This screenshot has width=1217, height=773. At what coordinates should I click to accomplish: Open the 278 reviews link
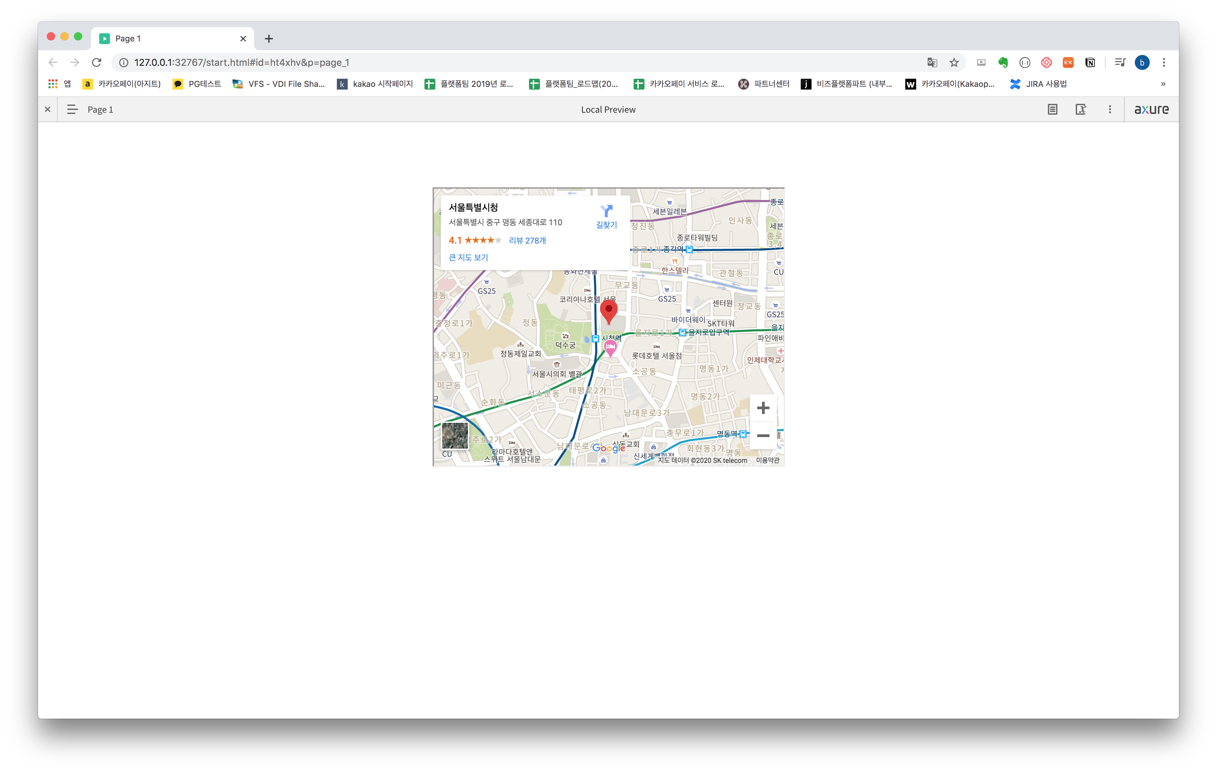[x=527, y=240]
